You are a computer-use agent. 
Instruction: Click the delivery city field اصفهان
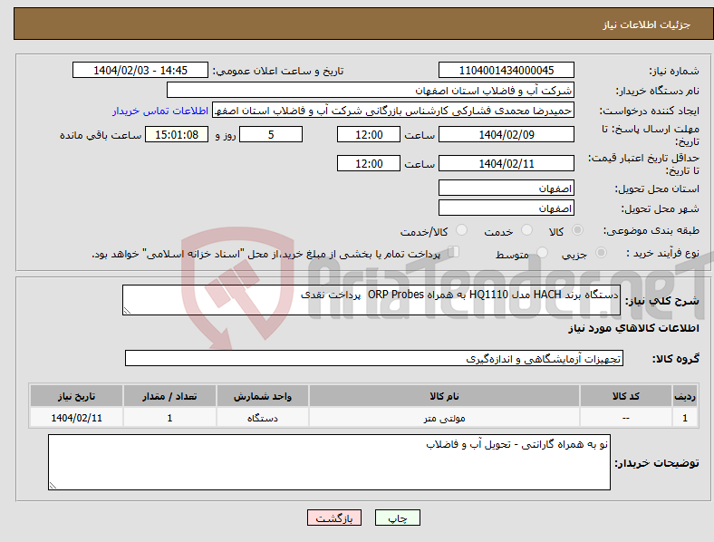click(506, 208)
